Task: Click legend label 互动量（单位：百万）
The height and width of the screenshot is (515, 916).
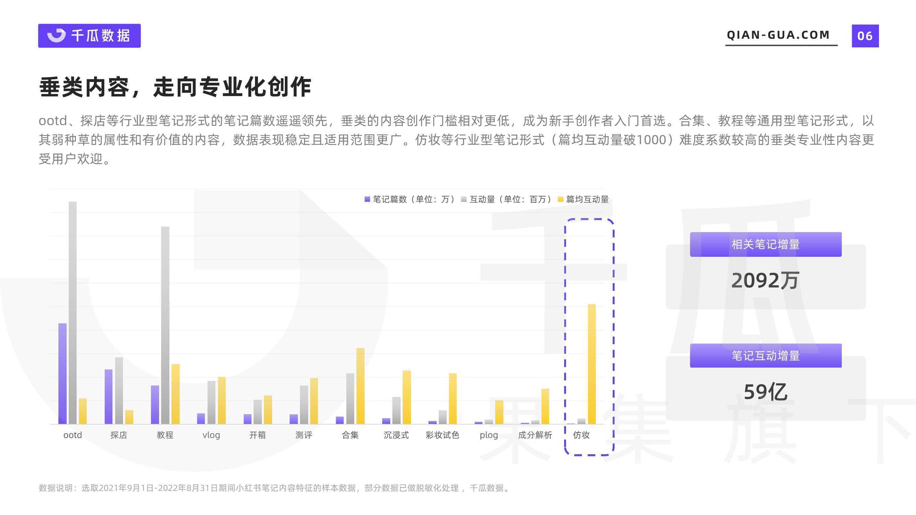Action: (511, 199)
